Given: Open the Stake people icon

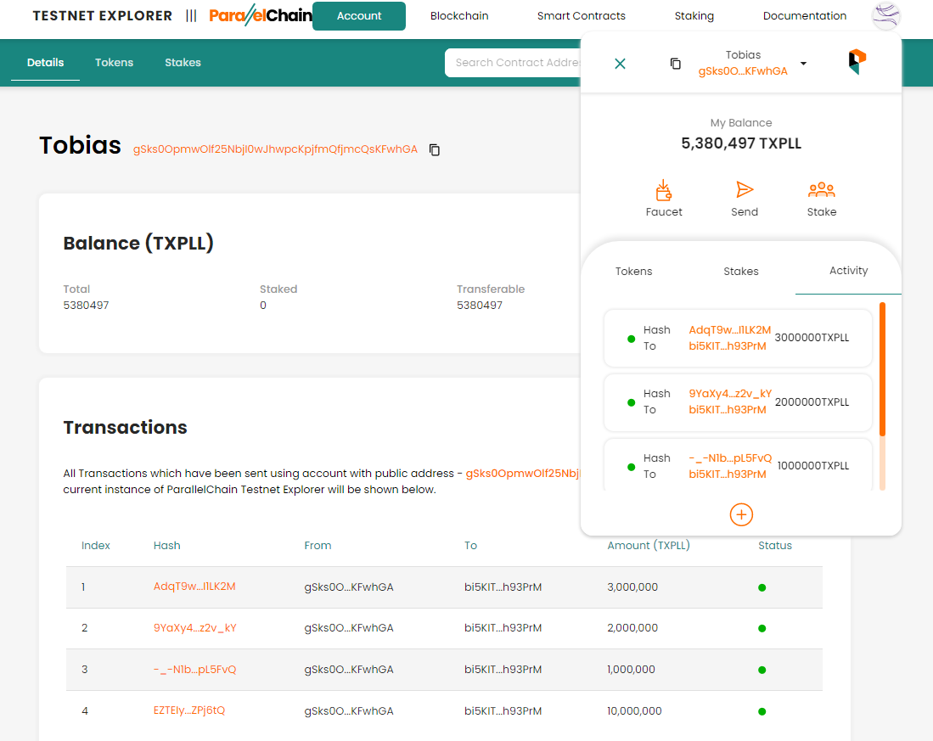Looking at the screenshot, I should coord(822,190).
